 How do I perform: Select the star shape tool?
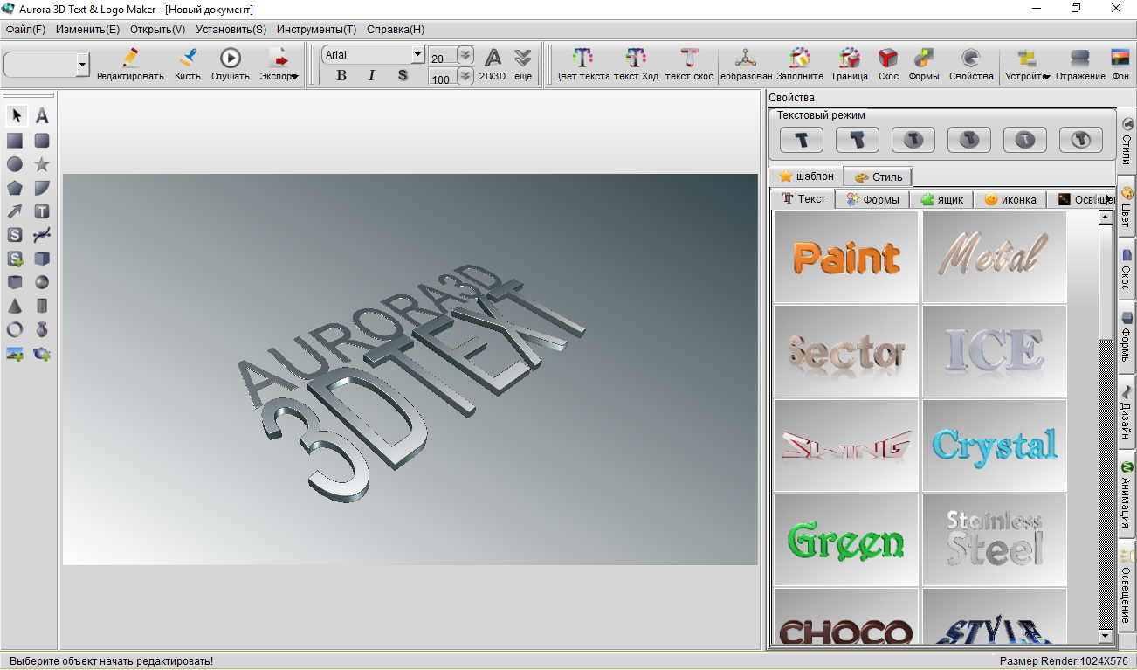[41, 164]
